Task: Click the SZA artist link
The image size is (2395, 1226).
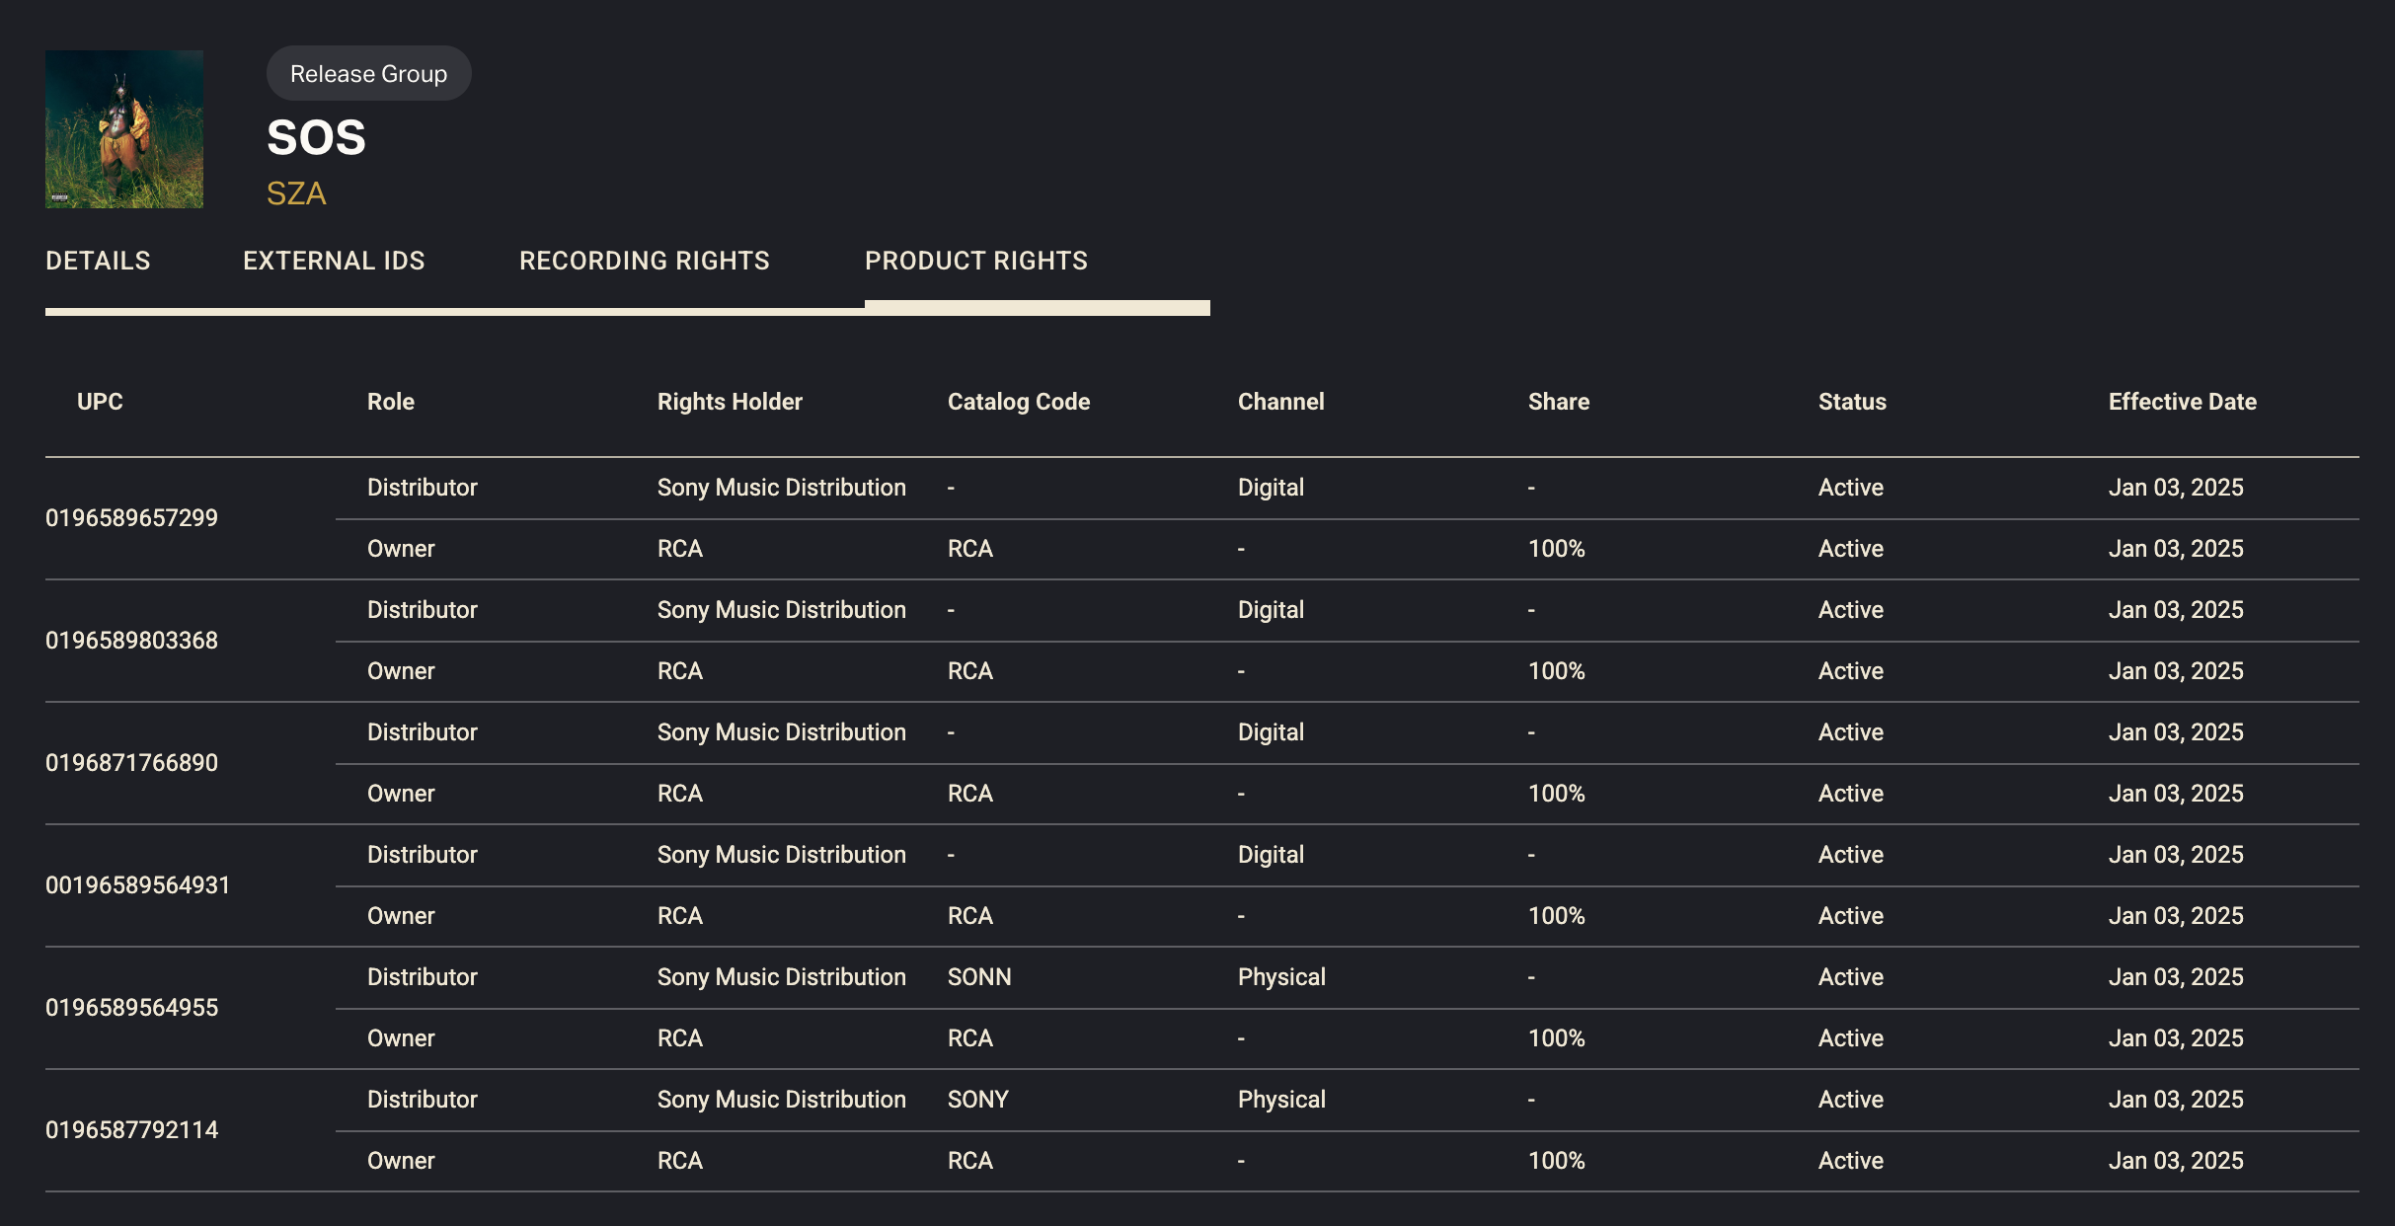Action: point(296,193)
